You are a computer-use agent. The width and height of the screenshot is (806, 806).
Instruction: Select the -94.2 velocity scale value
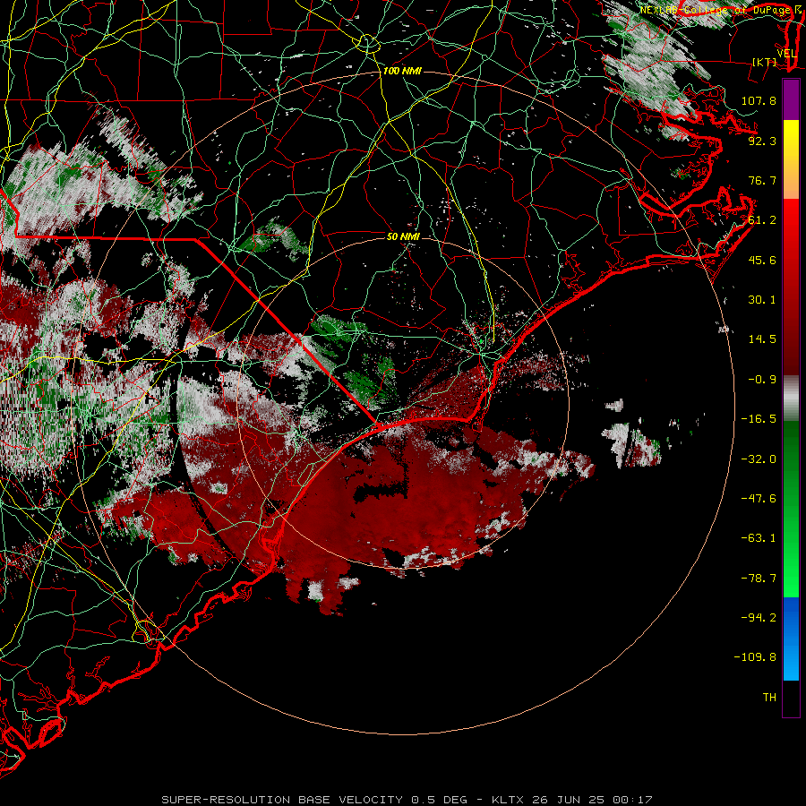coord(759,617)
